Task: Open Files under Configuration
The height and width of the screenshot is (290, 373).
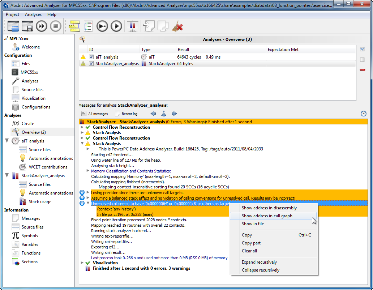Action: (25, 64)
